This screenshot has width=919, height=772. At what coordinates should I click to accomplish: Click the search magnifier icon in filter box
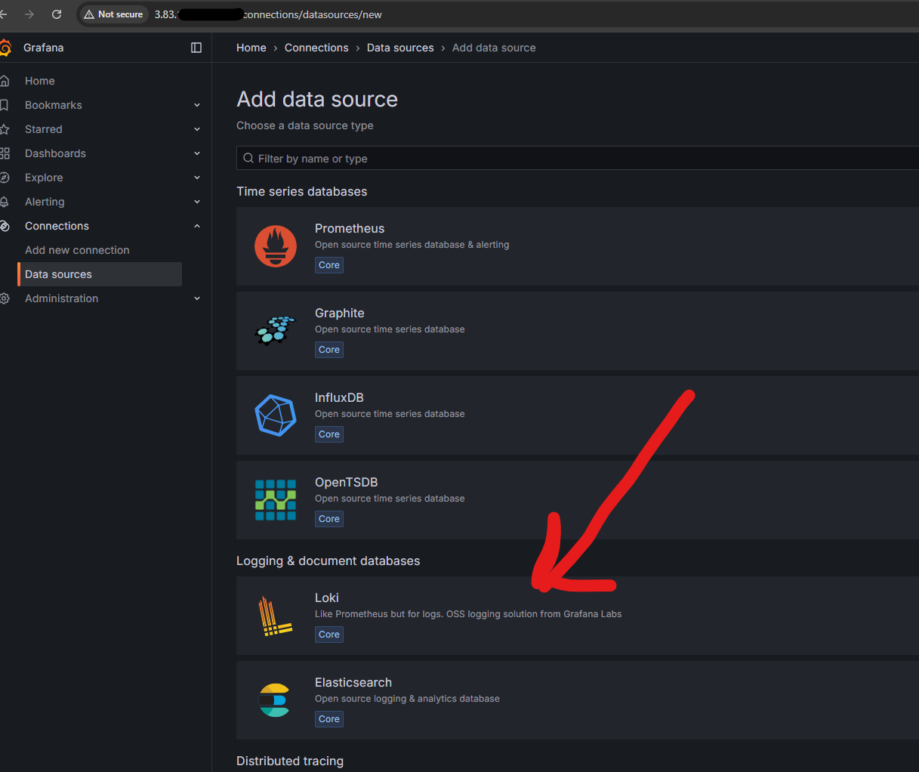pos(248,159)
